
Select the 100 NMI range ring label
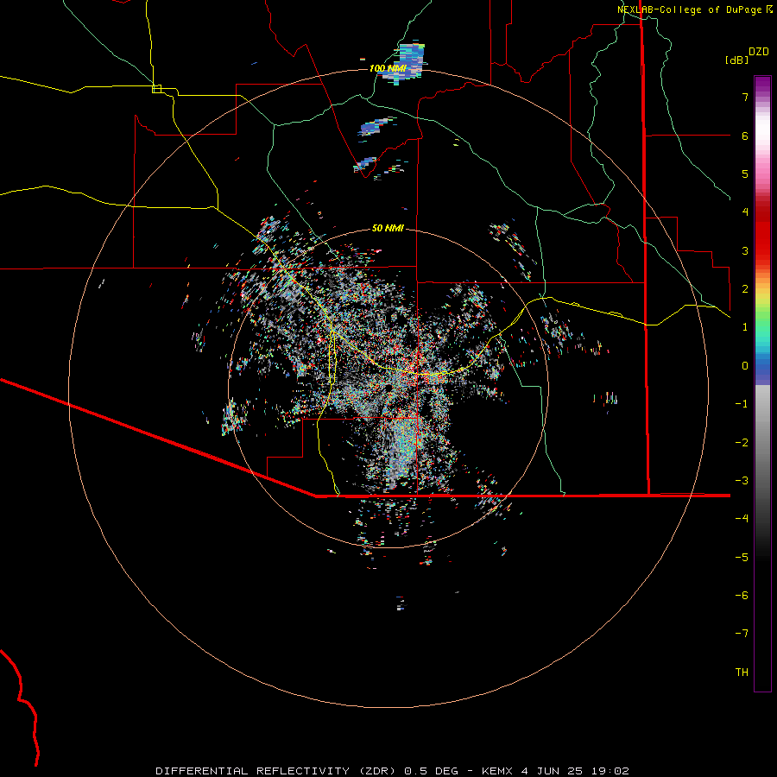(x=388, y=68)
